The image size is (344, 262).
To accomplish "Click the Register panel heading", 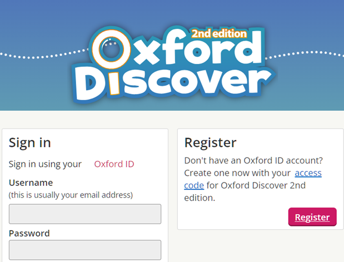I will (211, 143).
